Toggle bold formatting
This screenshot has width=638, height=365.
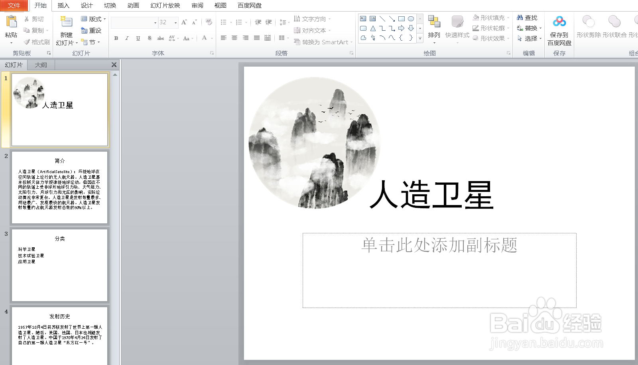[x=116, y=38]
